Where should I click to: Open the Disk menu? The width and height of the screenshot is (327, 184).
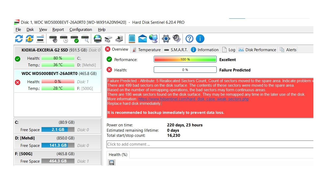tap(30, 30)
